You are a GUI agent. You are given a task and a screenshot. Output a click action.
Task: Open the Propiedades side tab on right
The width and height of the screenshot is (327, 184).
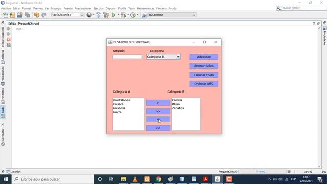click(325, 36)
